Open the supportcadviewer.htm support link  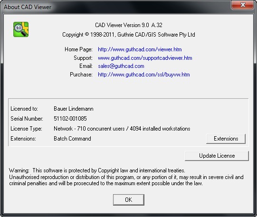coord(145,58)
